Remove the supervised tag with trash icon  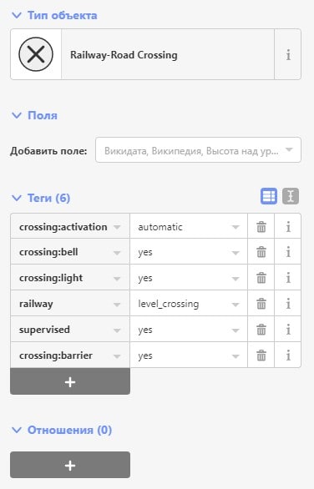[261, 330]
